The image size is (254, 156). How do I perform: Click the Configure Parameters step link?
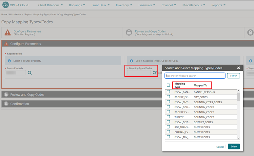pyautogui.click(x=28, y=31)
